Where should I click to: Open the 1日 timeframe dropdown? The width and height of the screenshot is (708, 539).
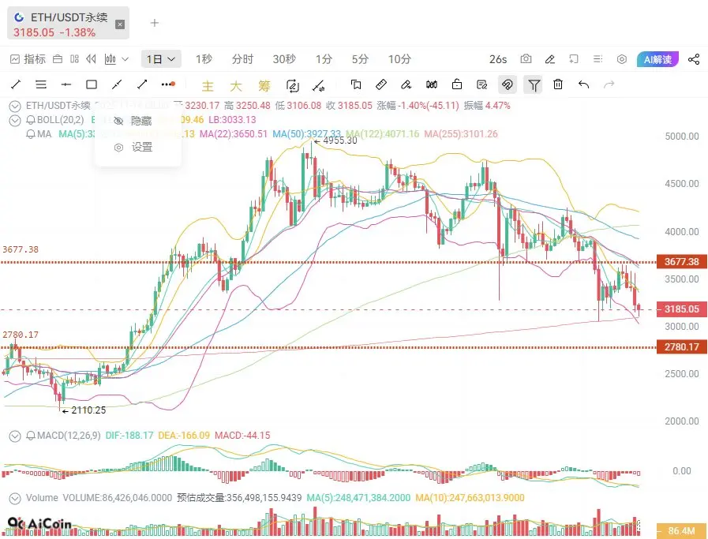click(x=161, y=59)
